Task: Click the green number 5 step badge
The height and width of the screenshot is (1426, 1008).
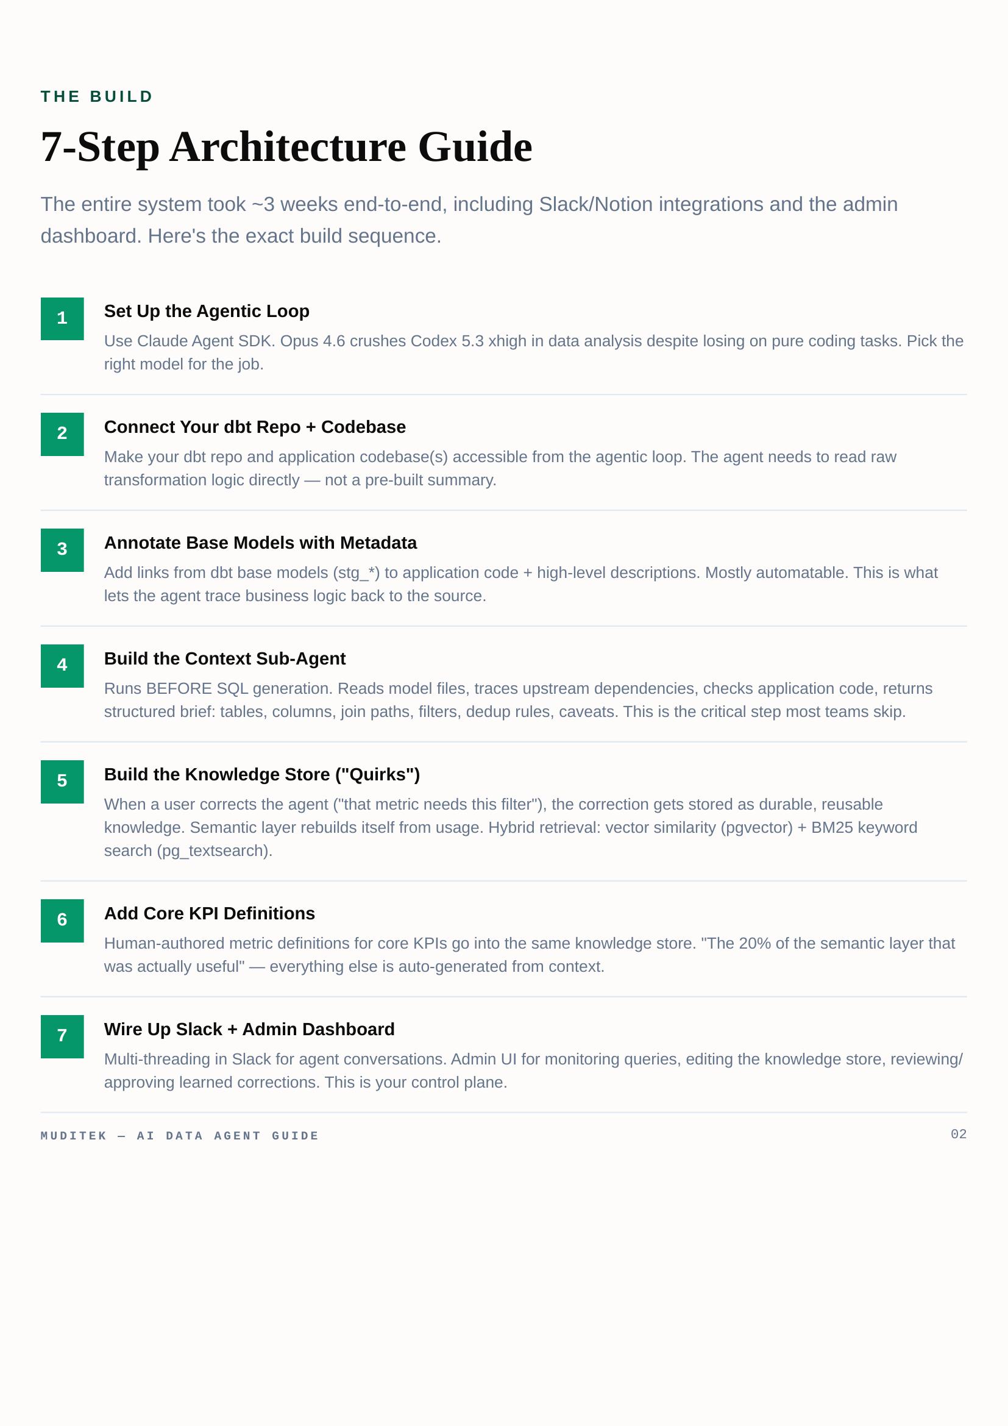Action: [x=62, y=782]
